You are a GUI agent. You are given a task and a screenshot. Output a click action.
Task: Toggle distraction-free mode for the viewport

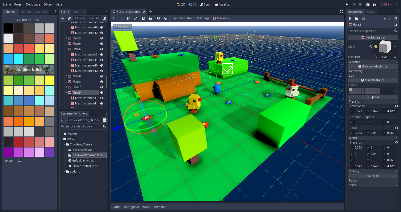click(341, 12)
